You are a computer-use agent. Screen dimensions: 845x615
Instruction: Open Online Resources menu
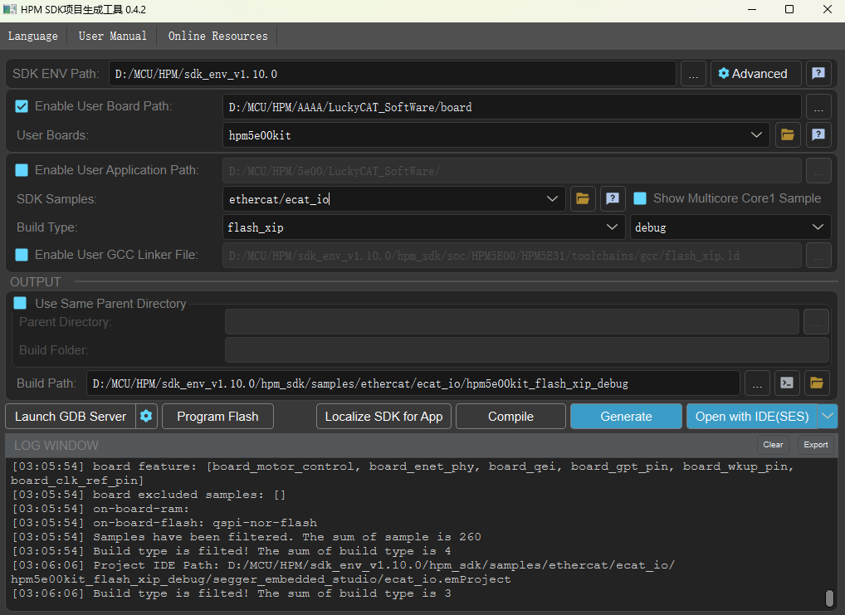(217, 36)
